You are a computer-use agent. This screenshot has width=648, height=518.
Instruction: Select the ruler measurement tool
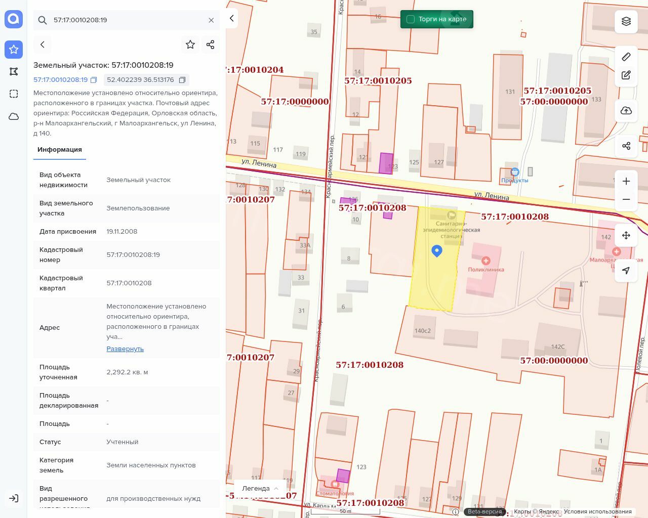626,57
